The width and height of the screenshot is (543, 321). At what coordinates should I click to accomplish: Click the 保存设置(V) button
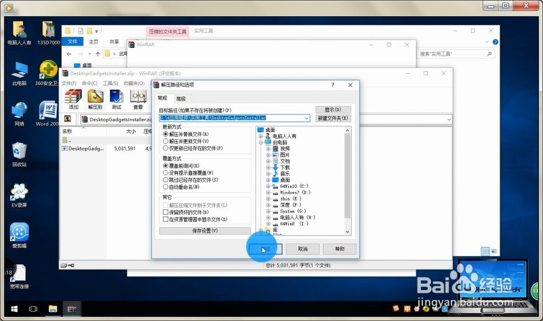click(205, 231)
